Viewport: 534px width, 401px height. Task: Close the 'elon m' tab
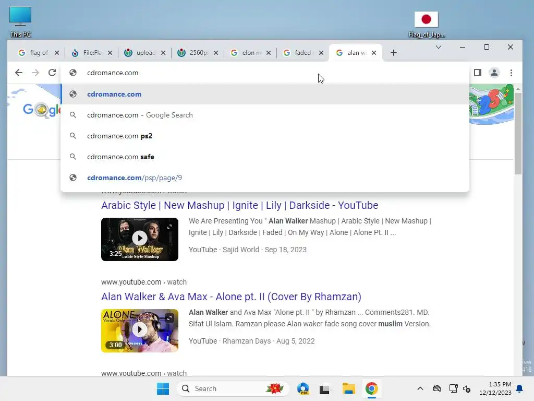pos(269,53)
